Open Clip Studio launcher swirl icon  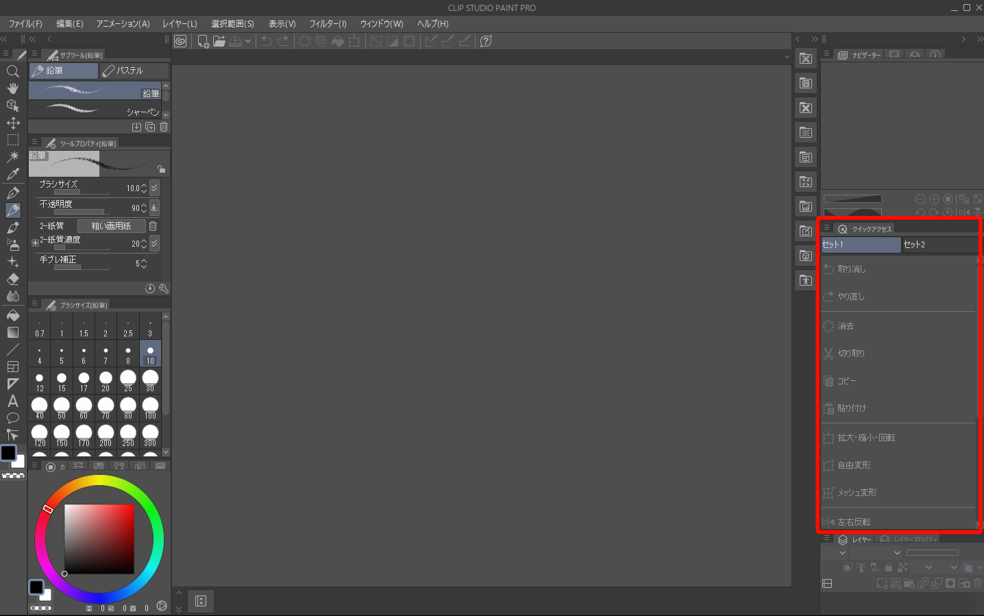click(x=180, y=41)
